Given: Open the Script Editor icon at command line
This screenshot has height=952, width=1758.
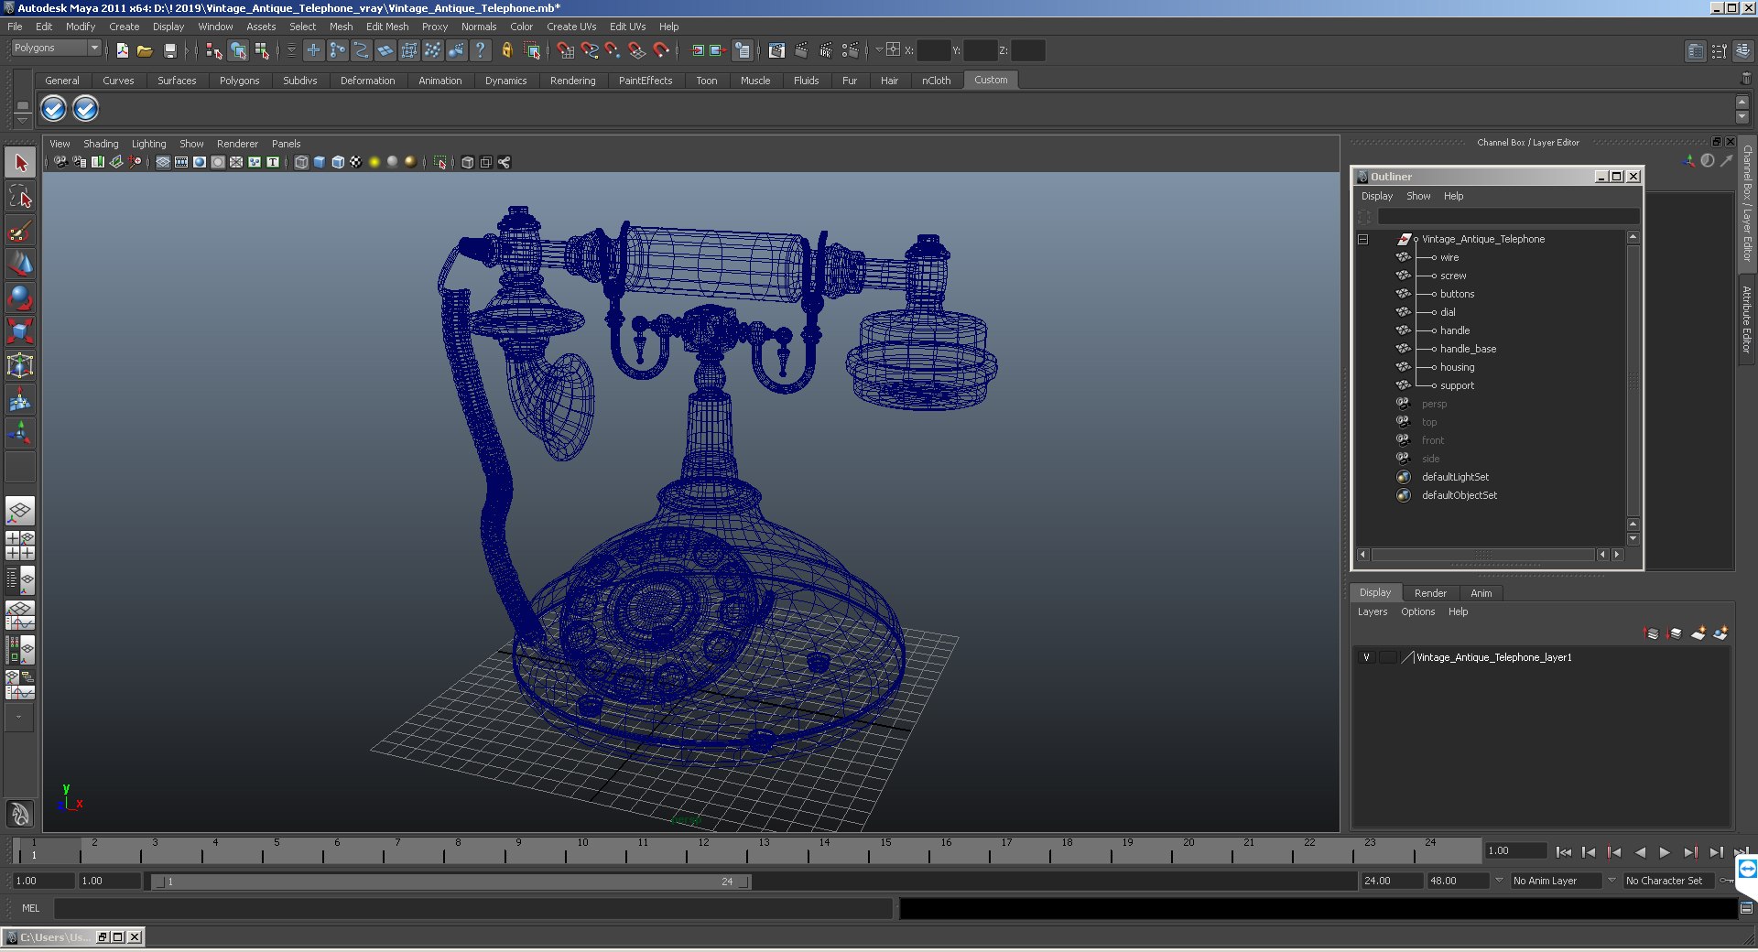Looking at the screenshot, I should (1746, 908).
